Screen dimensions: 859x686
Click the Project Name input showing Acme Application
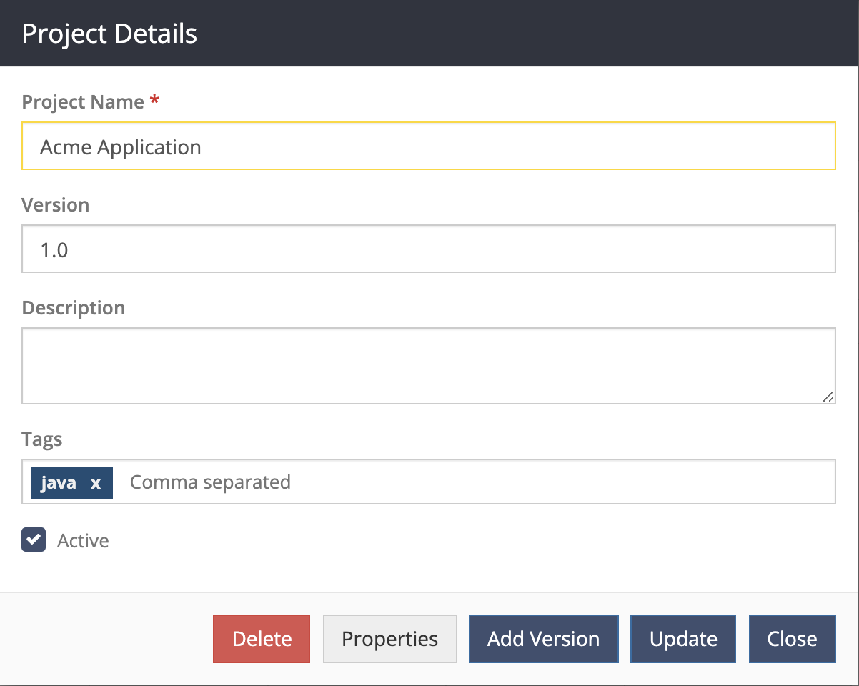click(429, 146)
